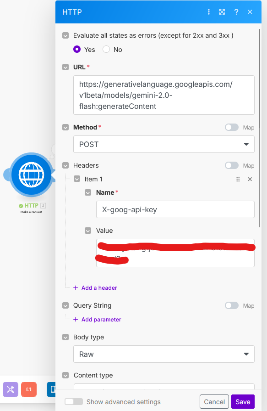Viewport: 267px width, 411px height.
Task: Select No for evaluate states as errors
Action: coord(106,49)
